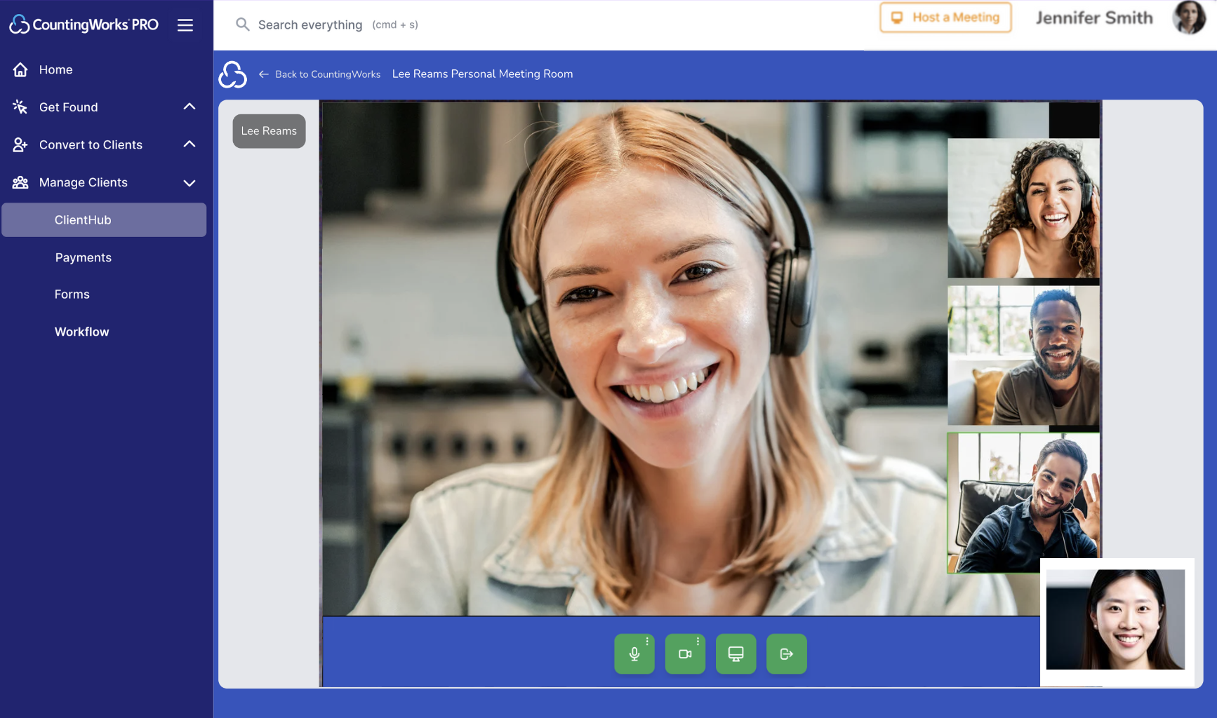The height and width of the screenshot is (718, 1217).
Task: Start screen sharing in the meeting
Action: [736, 654]
